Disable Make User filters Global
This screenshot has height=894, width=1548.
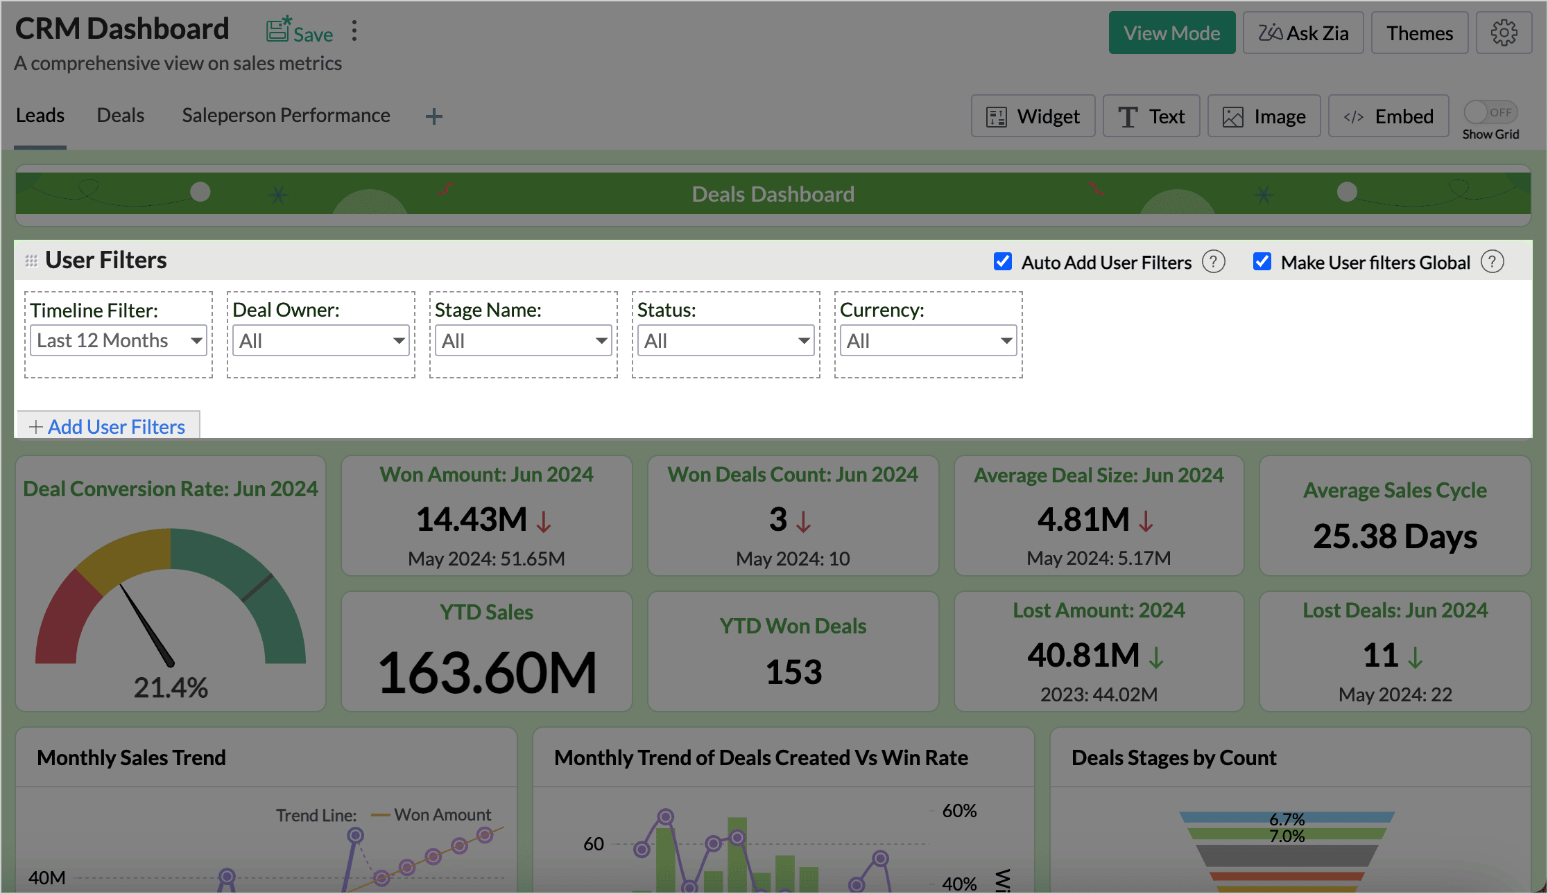point(1262,262)
